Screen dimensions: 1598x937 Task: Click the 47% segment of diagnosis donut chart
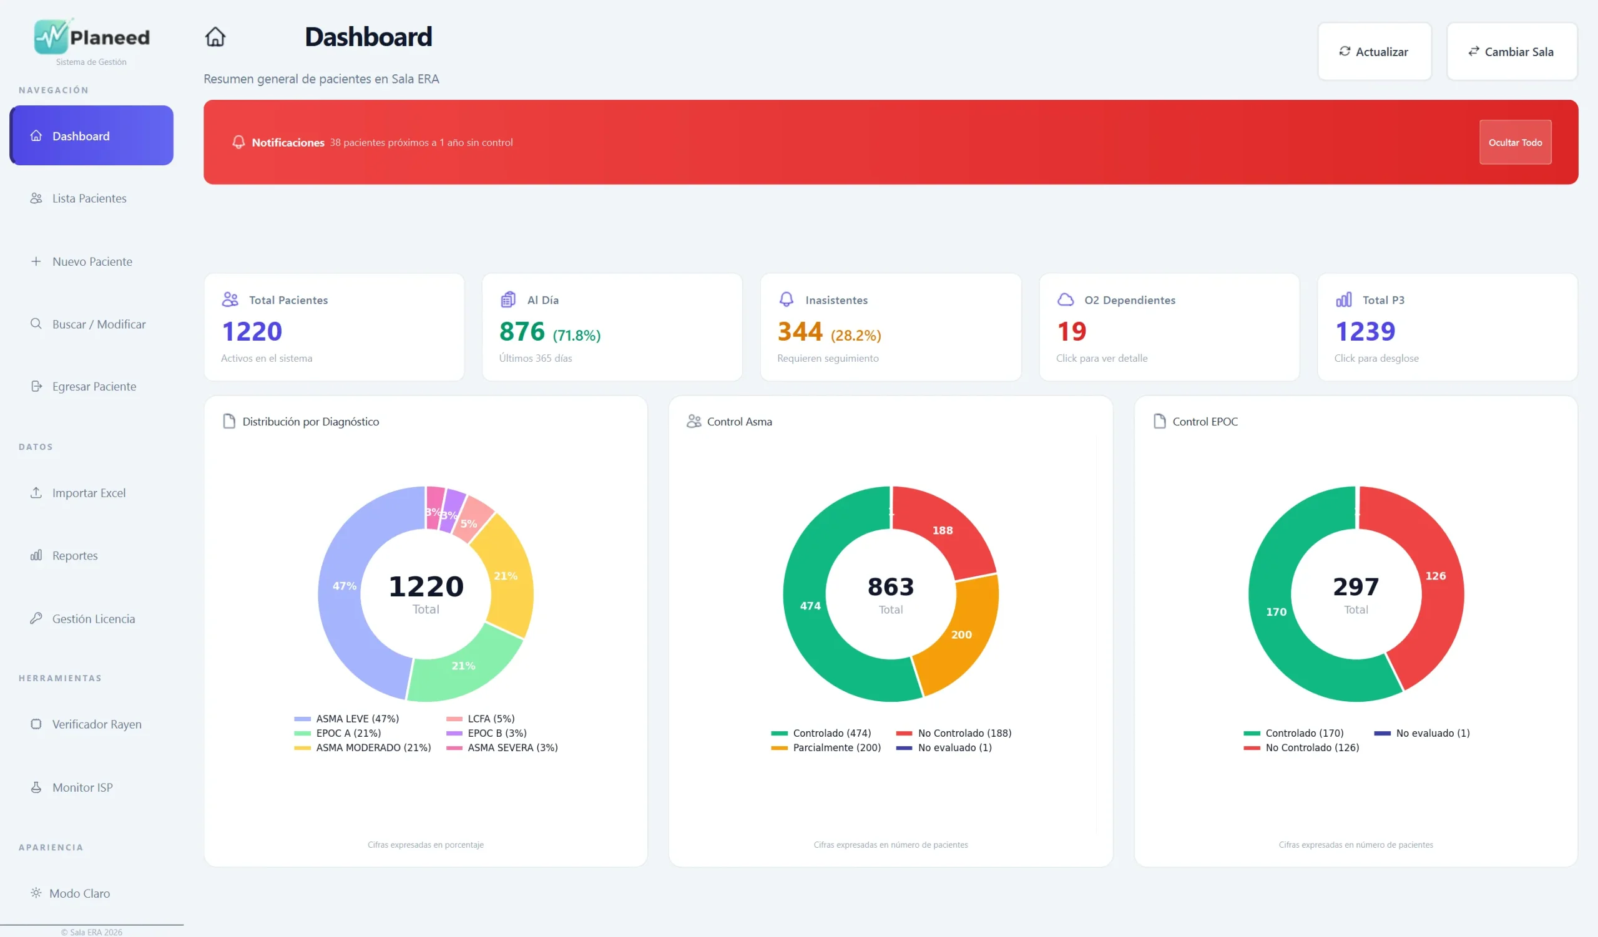[345, 585]
